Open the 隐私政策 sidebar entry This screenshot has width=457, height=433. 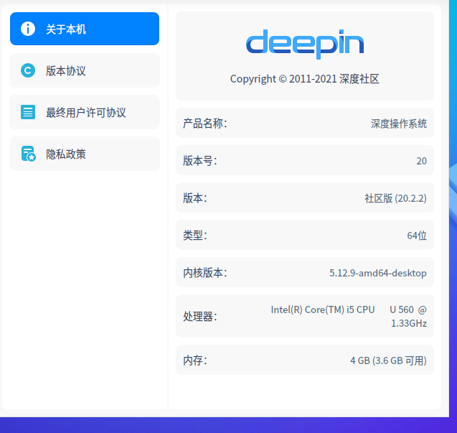85,154
